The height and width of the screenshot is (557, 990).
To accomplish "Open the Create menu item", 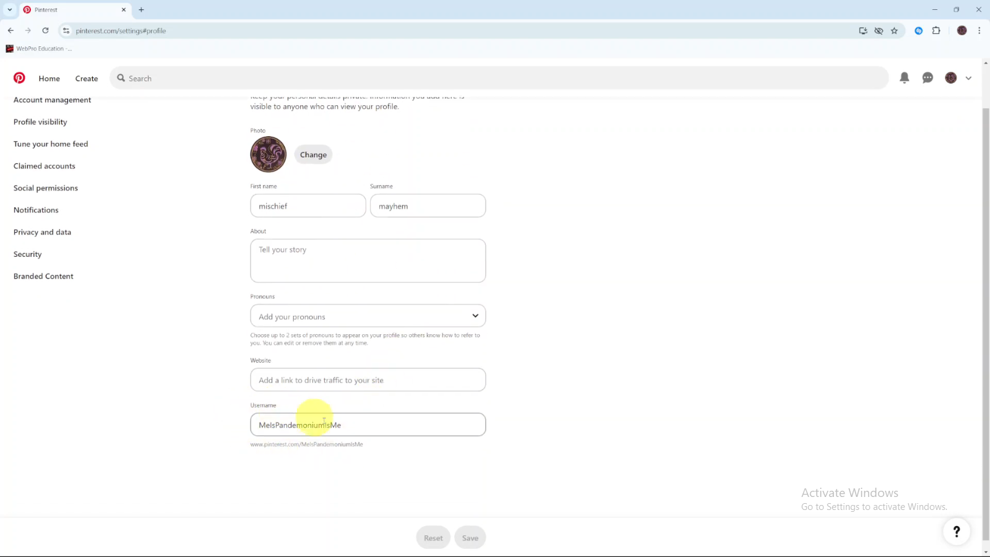I will pos(87,79).
